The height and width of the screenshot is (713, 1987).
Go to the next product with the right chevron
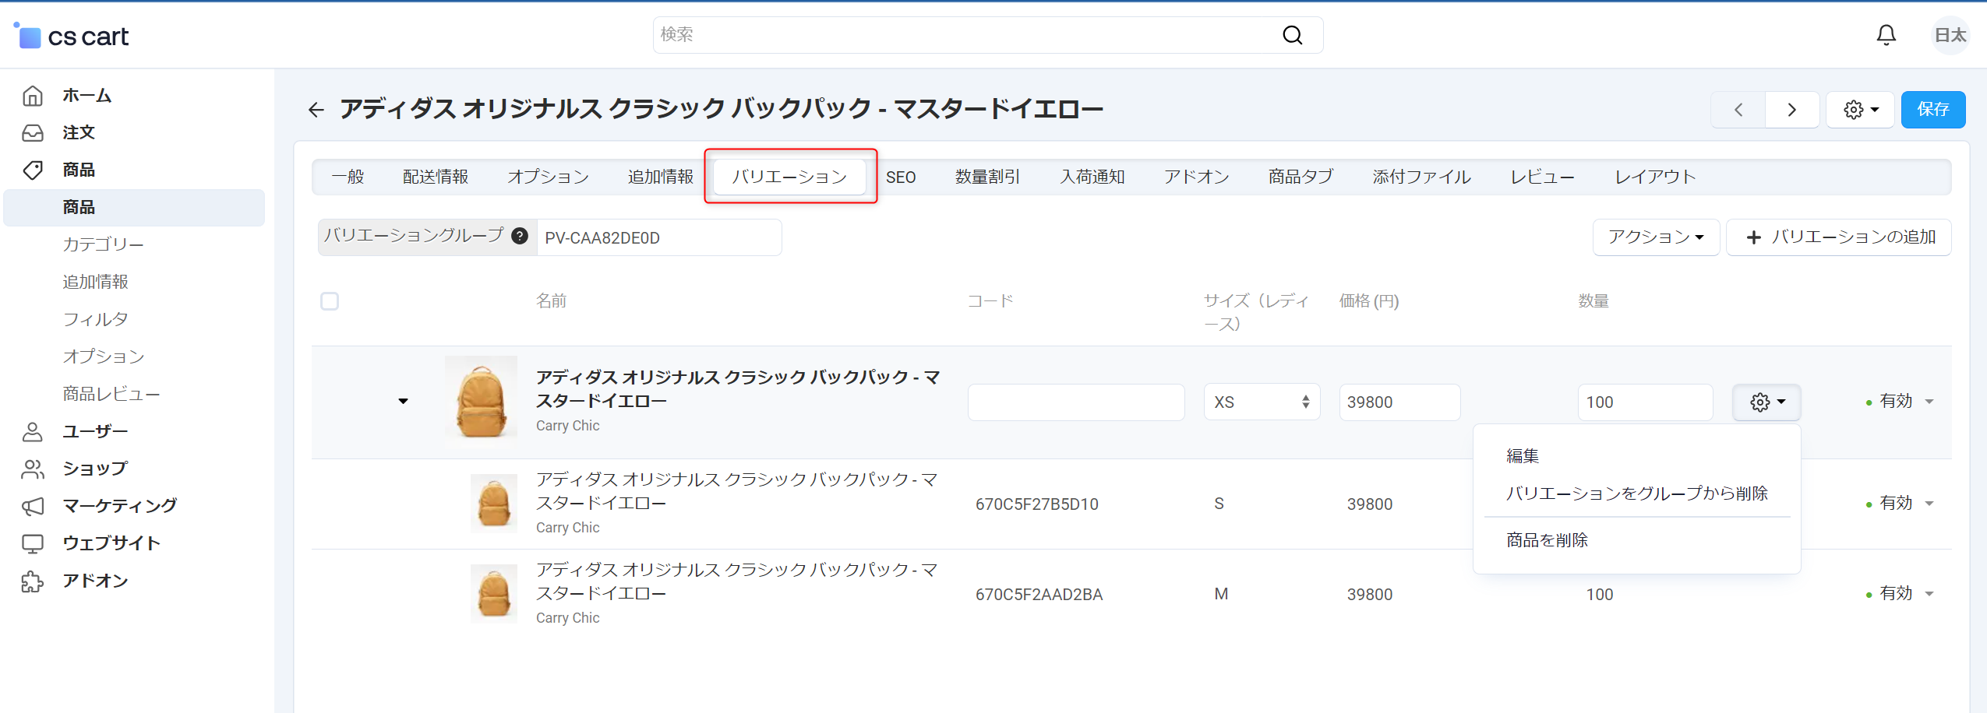click(x=1791, y=110)
